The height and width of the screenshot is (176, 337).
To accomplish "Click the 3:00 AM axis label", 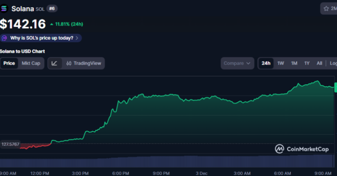I will click(x=242, y=174).
